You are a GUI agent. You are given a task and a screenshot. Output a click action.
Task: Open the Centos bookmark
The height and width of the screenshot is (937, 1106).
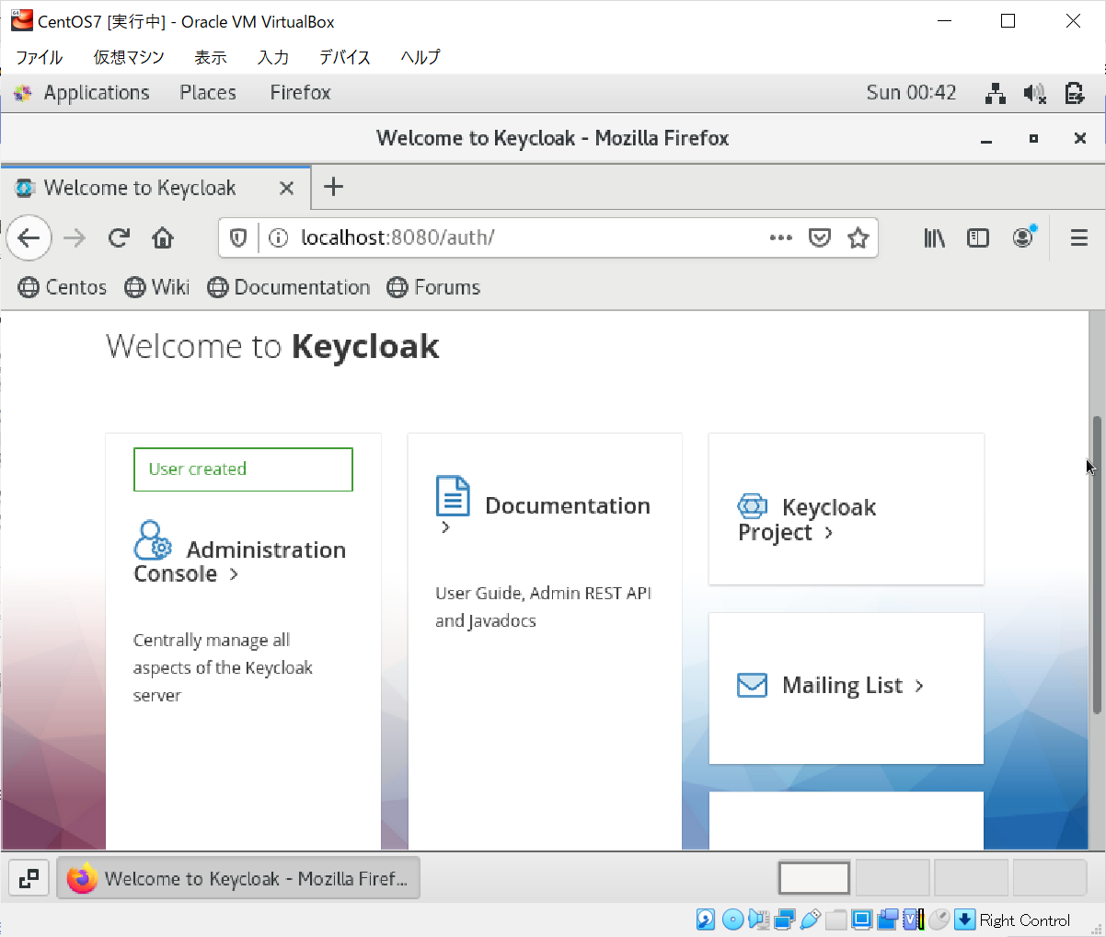click(x=63, y=287)
